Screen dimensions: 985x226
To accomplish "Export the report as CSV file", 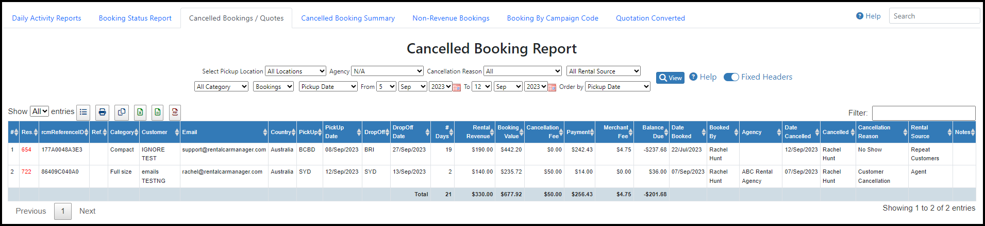I will coord(158,112).
